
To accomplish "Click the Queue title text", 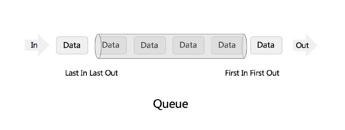I will click(171, 104).
